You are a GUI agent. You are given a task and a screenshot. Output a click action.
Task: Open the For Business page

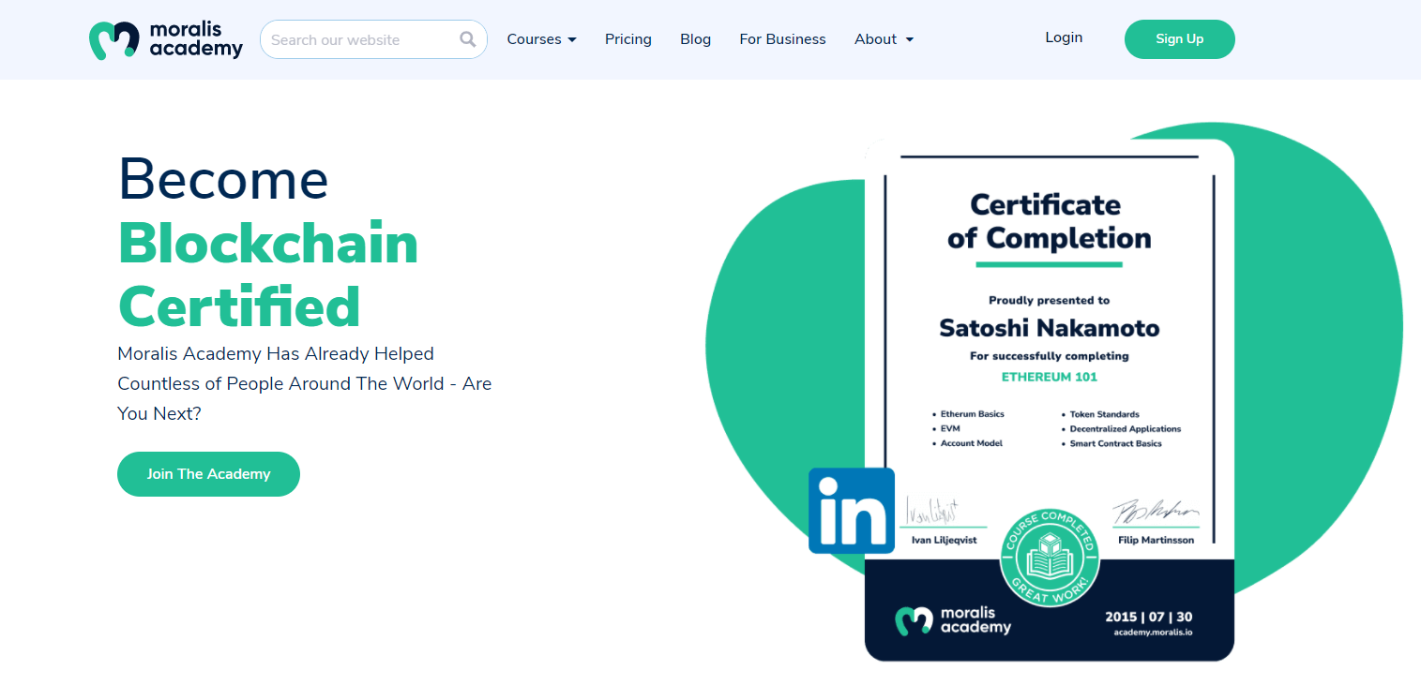click(x=783, y=39)
